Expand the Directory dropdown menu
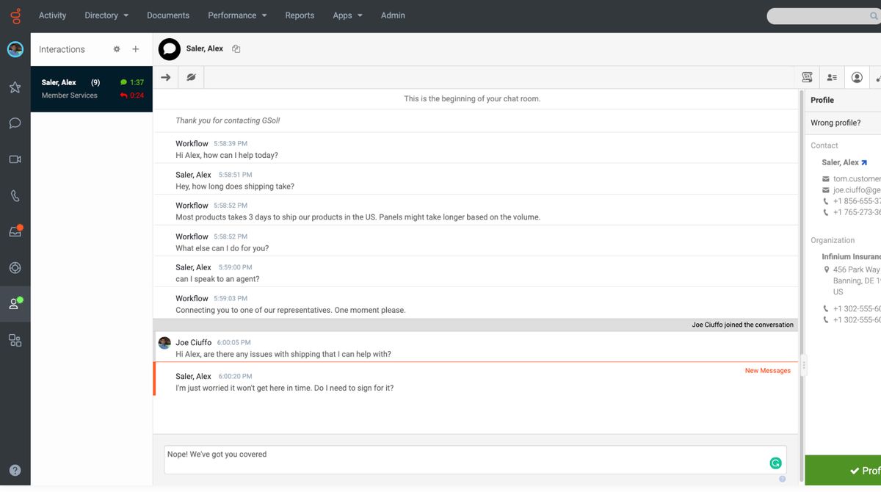 click(x=106, y=15)
